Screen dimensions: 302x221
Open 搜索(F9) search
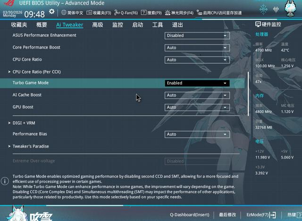click(x=151, y=13)
